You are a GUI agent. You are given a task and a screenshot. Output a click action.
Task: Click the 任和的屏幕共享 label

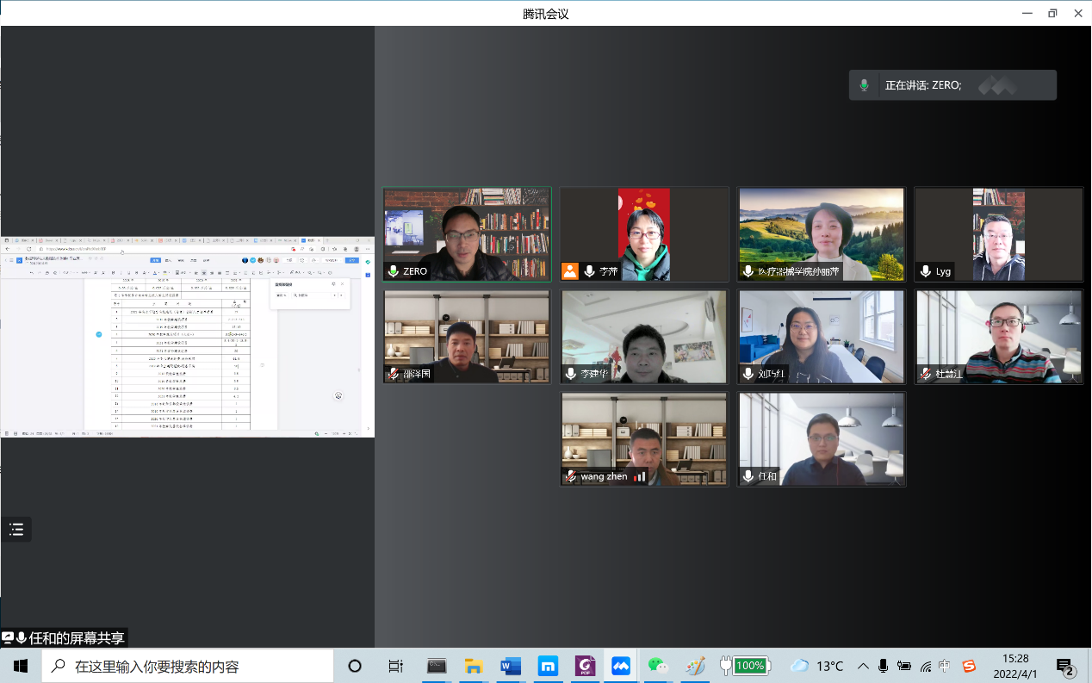[x=77, y=638]
